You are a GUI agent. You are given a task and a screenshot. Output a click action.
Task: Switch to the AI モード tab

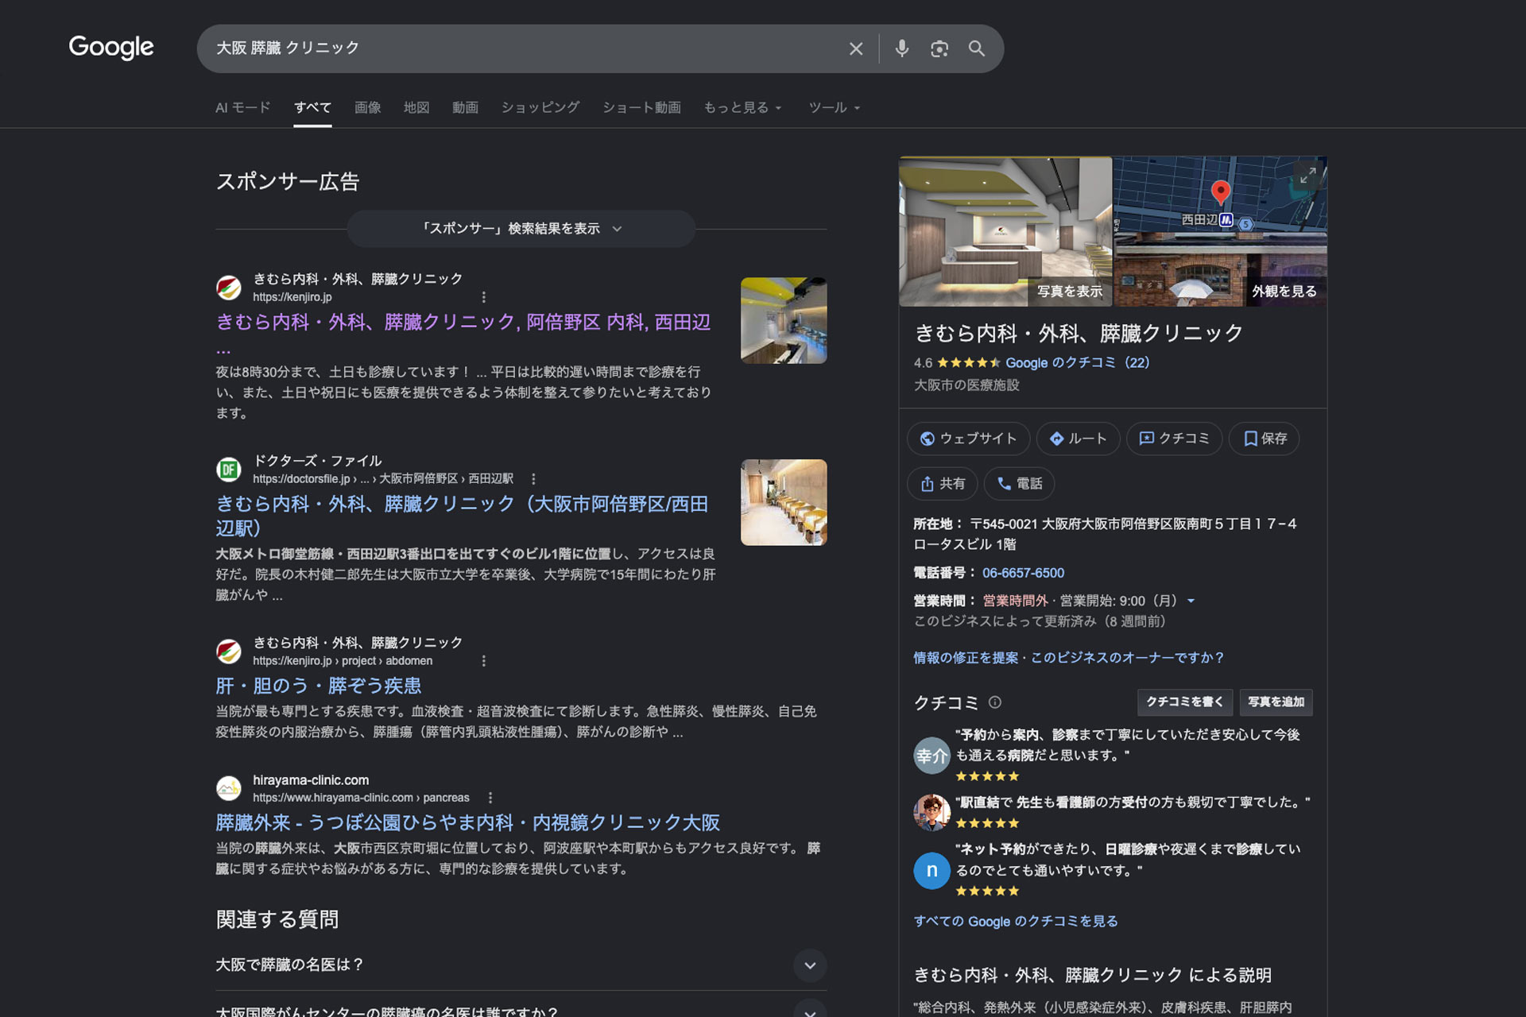tap(243, 107)
